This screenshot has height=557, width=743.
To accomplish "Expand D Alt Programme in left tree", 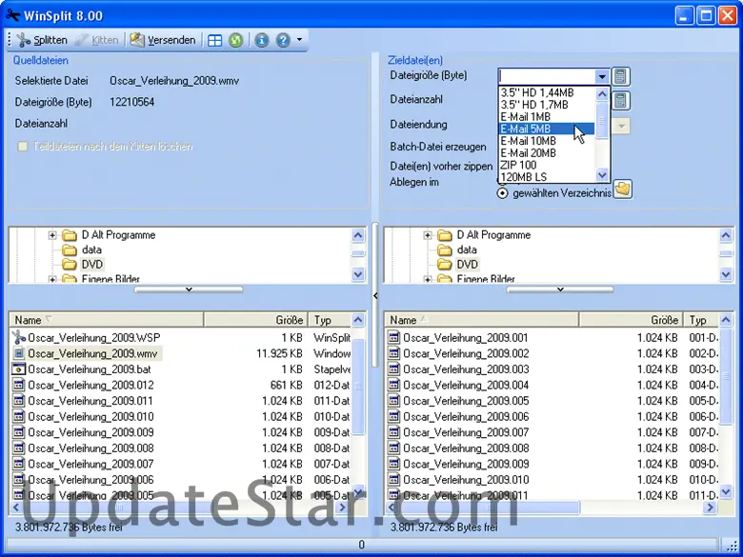I will (x=52, y=235).
